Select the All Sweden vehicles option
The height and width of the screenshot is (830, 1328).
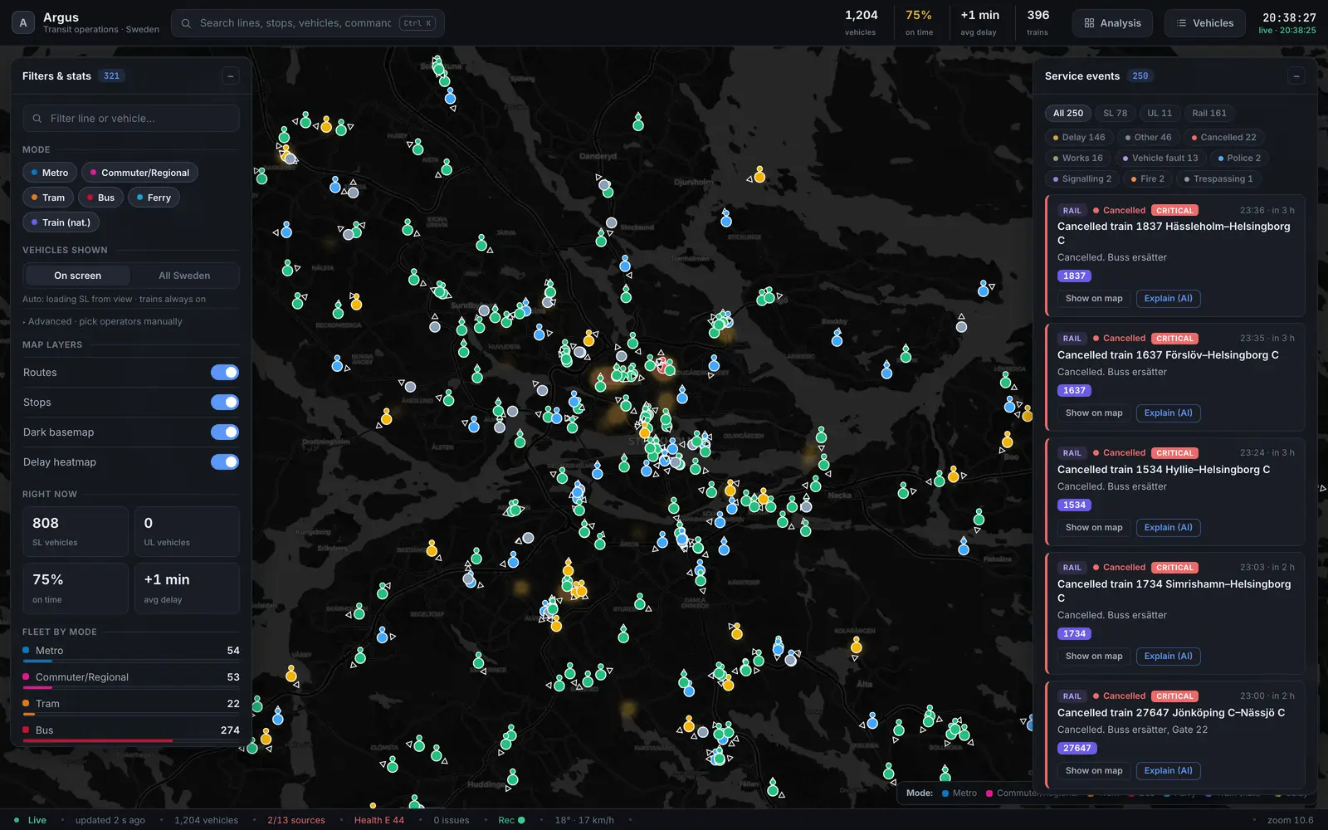184,276
